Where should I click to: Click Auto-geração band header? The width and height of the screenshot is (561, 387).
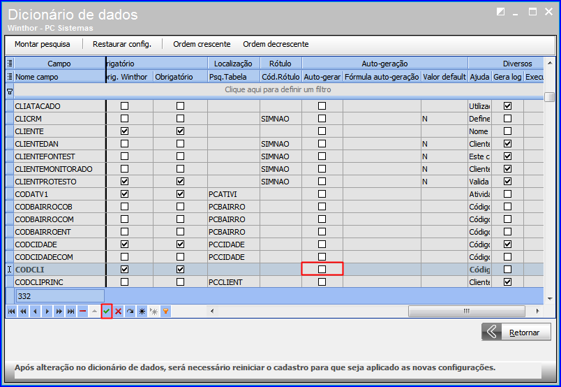point(385,64)
